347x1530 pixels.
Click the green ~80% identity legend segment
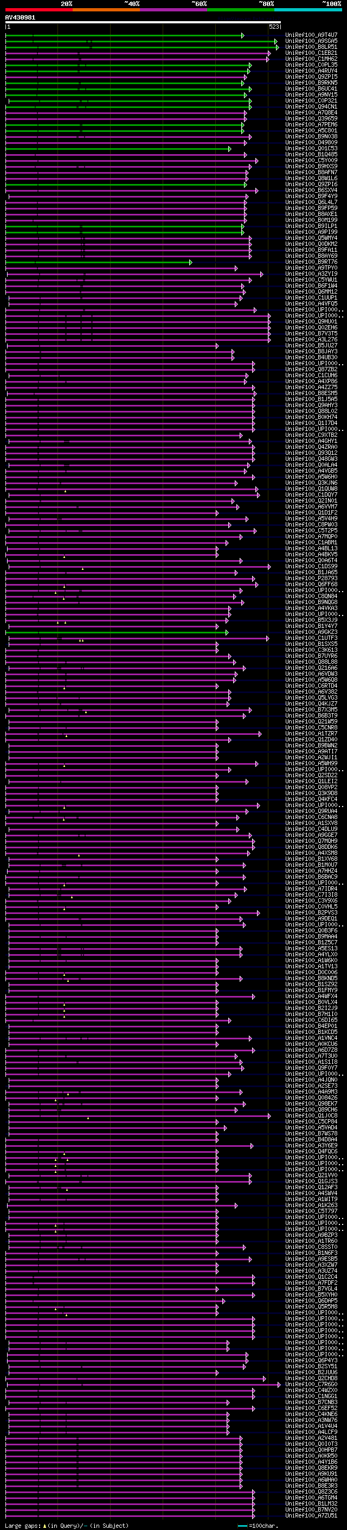(241, 10)
